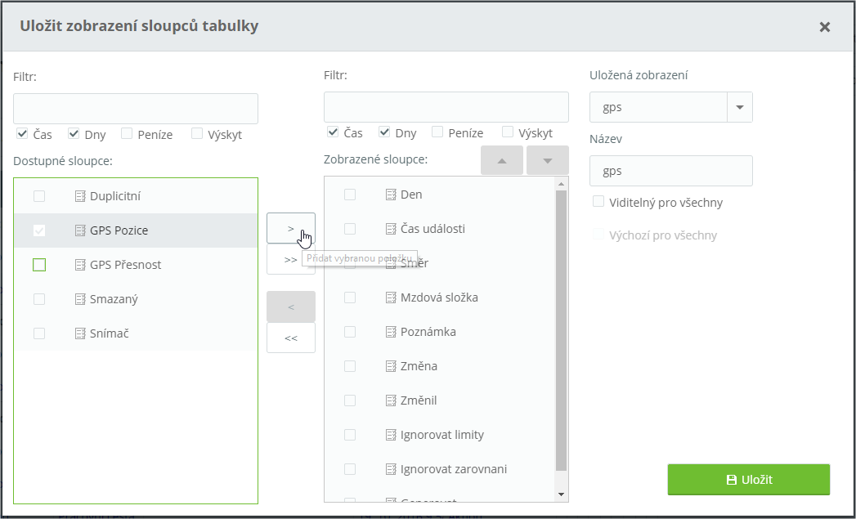
Task: Click the column icon beside Mzdová složka
Action: point(391,298)
